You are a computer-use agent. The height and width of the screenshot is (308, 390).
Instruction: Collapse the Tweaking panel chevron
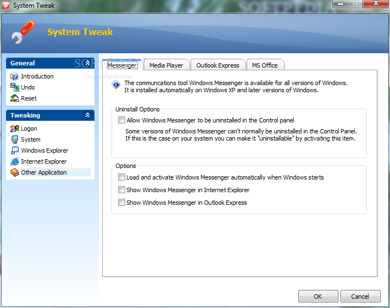87,115
